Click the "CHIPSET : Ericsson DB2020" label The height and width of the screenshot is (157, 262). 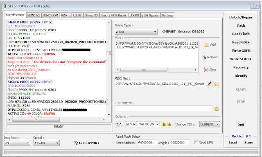click(183, 32)
